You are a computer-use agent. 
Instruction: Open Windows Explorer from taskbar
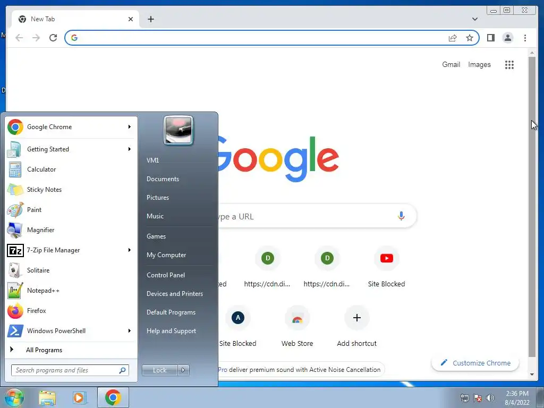click(x=47, y=397)
